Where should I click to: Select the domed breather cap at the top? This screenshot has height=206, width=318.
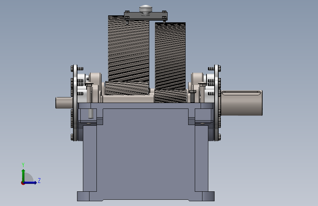coord(146,9)
